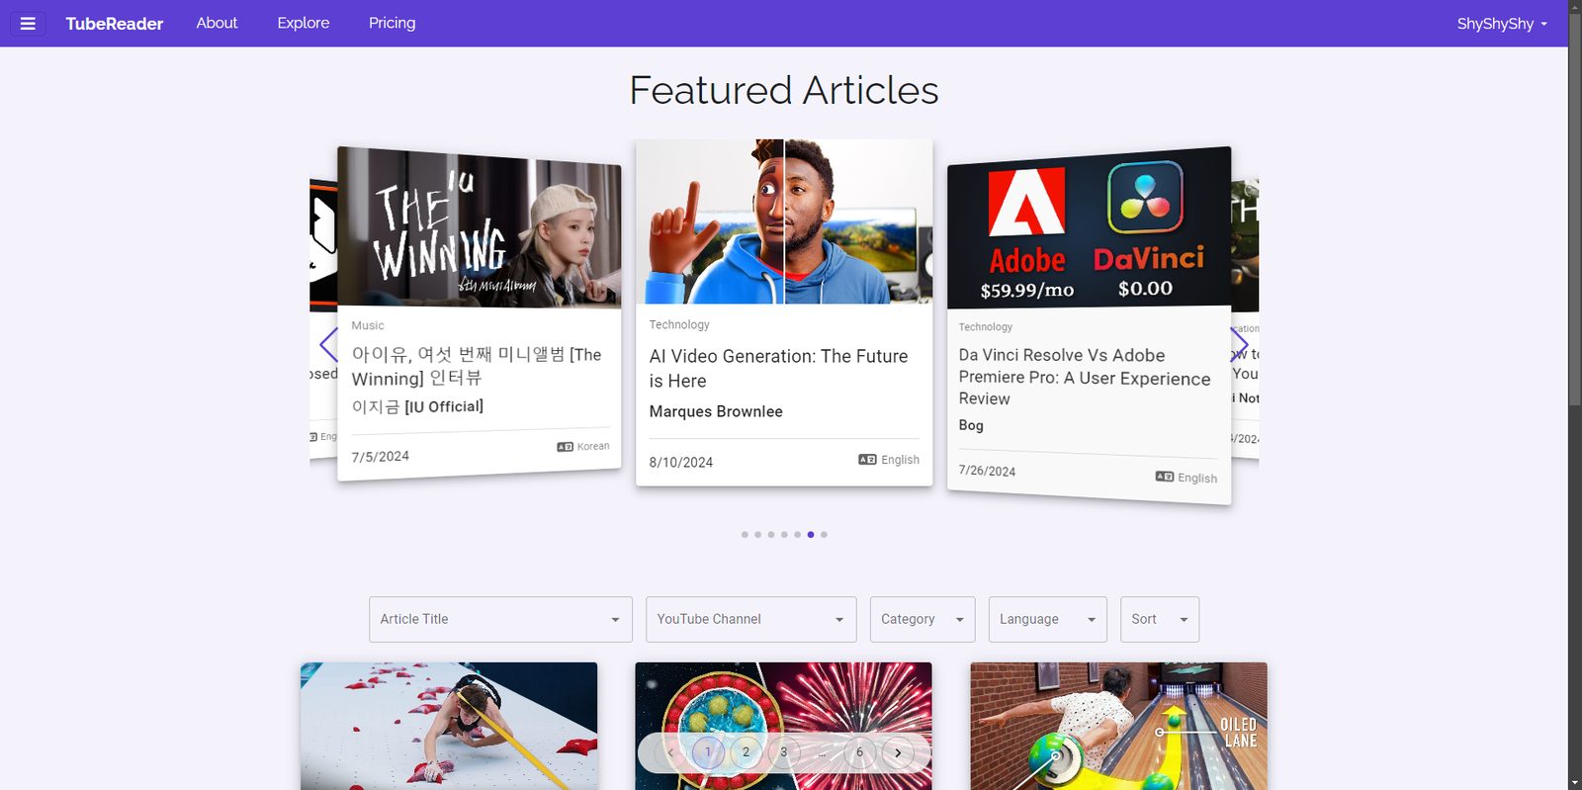Select page 1 in pagination
The image size is (1582, 790).
pyautogui.click(x=708, y=752)
